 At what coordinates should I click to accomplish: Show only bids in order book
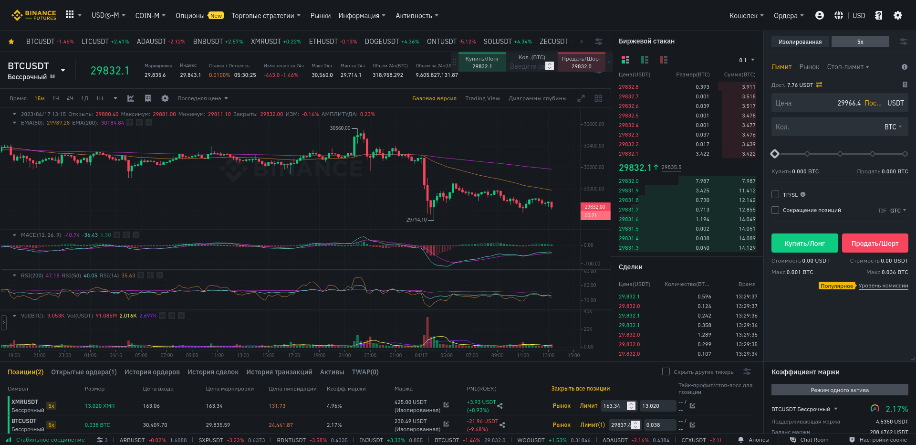tap(645, 60)
